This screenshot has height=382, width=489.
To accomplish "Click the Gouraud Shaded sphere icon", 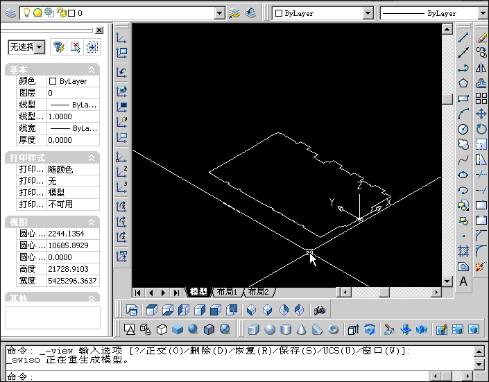I will pyautogui.click(x=193, y=329).
